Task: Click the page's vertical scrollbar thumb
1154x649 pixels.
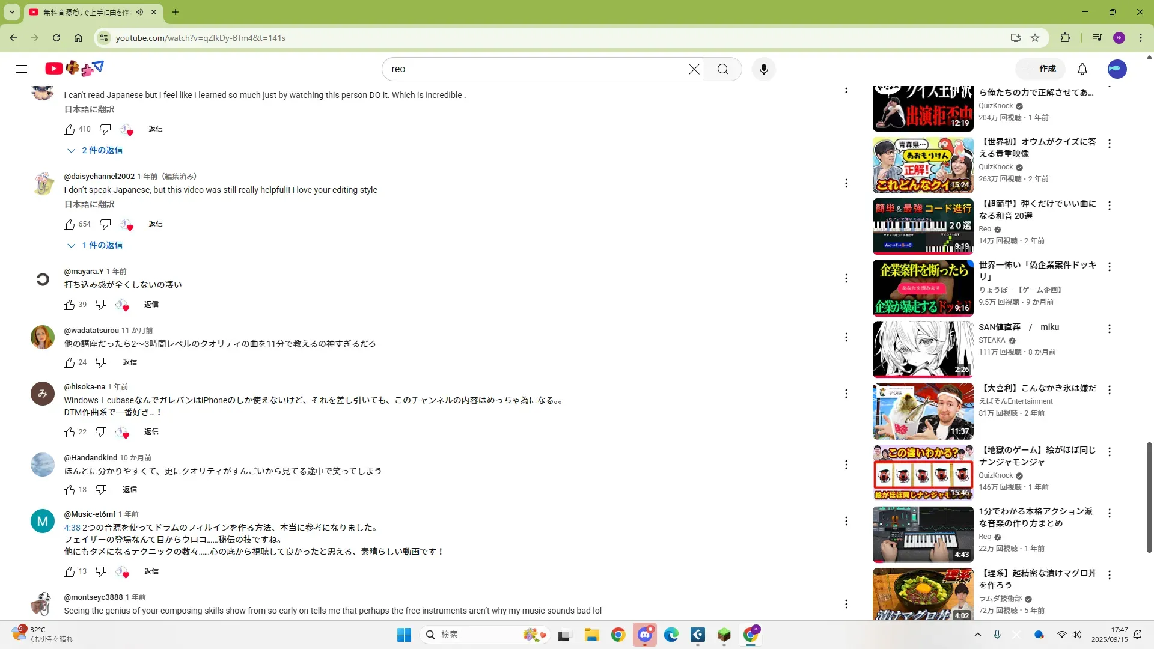Action: tap(1149, 498)
